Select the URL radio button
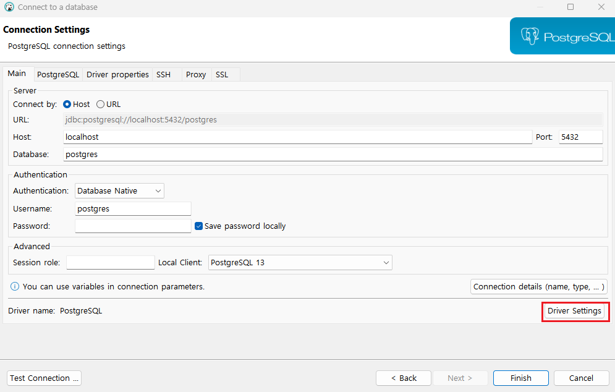 click(100, 104)
